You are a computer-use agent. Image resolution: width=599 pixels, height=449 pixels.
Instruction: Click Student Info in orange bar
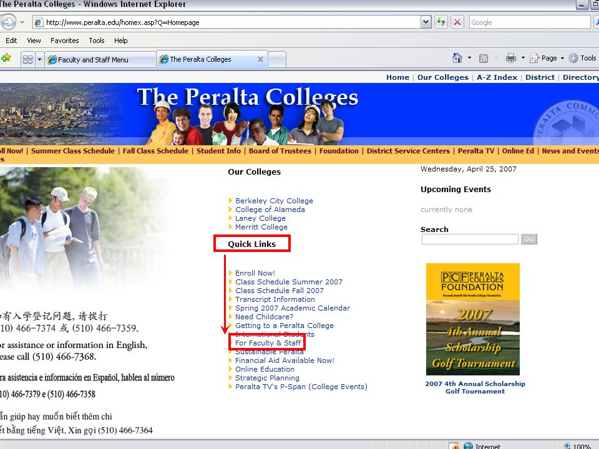218,151
